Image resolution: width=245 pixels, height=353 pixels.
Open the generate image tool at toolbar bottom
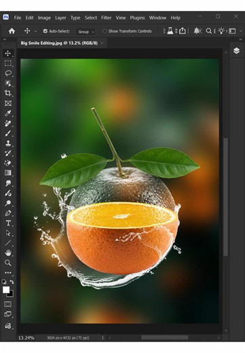point(8,326)
